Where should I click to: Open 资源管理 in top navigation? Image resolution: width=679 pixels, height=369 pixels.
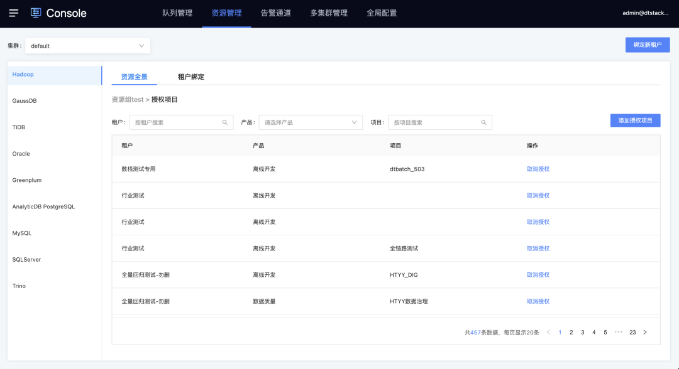coord(226,13)
